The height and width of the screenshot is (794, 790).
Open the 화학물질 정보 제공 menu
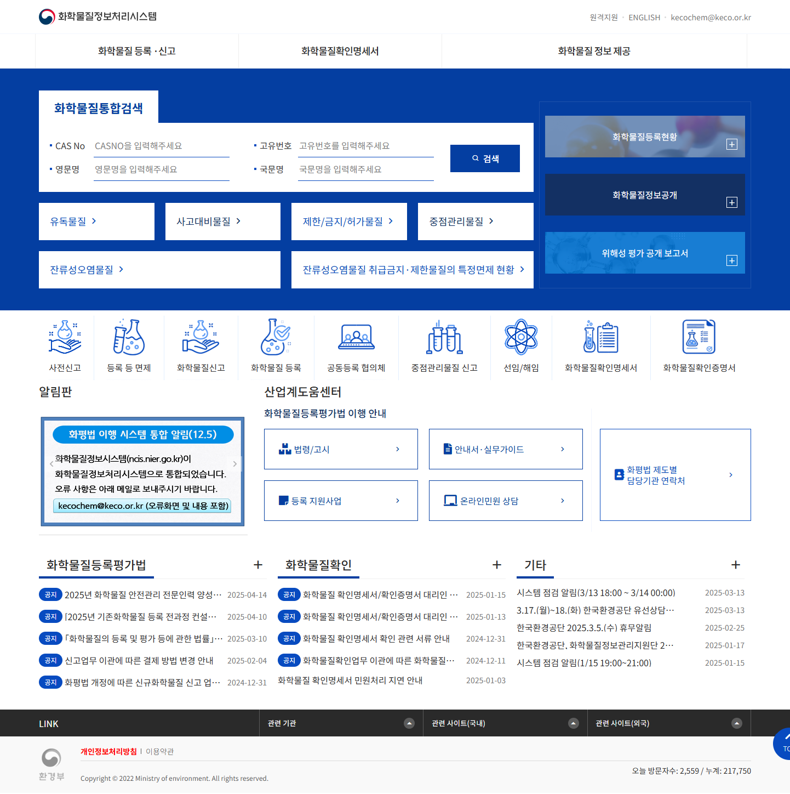594,51
